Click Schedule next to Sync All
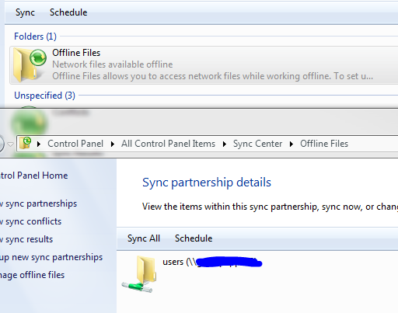The height and width of the screenshot is (313, 398). point(194,238)
